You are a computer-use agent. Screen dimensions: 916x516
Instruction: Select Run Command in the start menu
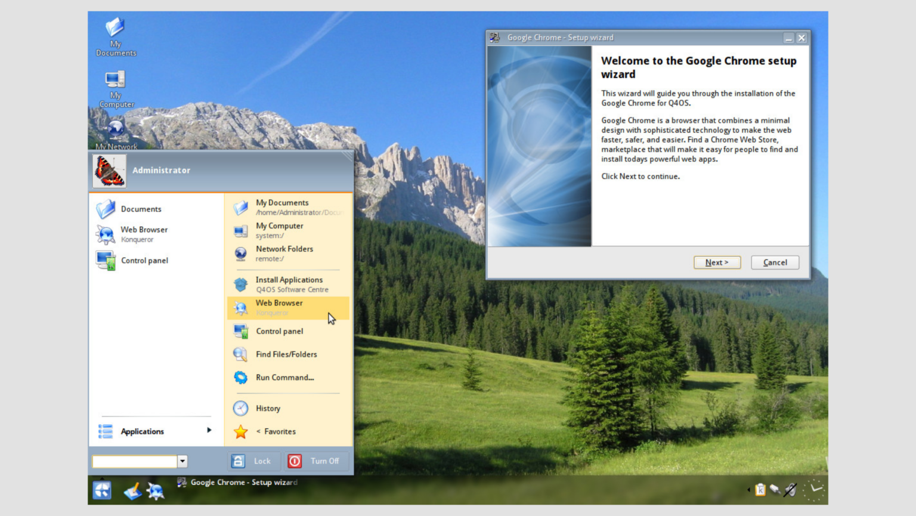coord(284,377)
